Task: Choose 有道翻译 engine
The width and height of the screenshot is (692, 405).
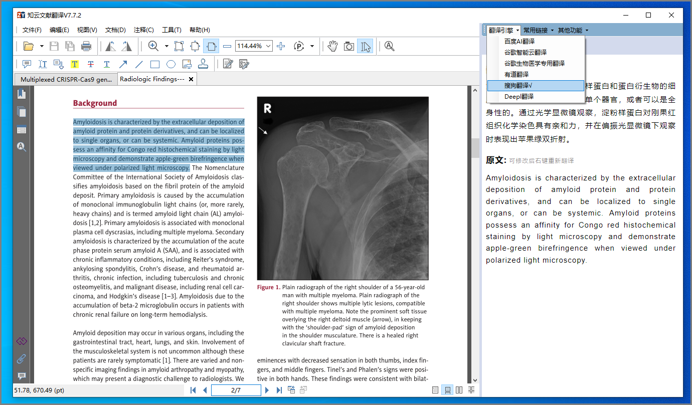Action: click(536, 75)
